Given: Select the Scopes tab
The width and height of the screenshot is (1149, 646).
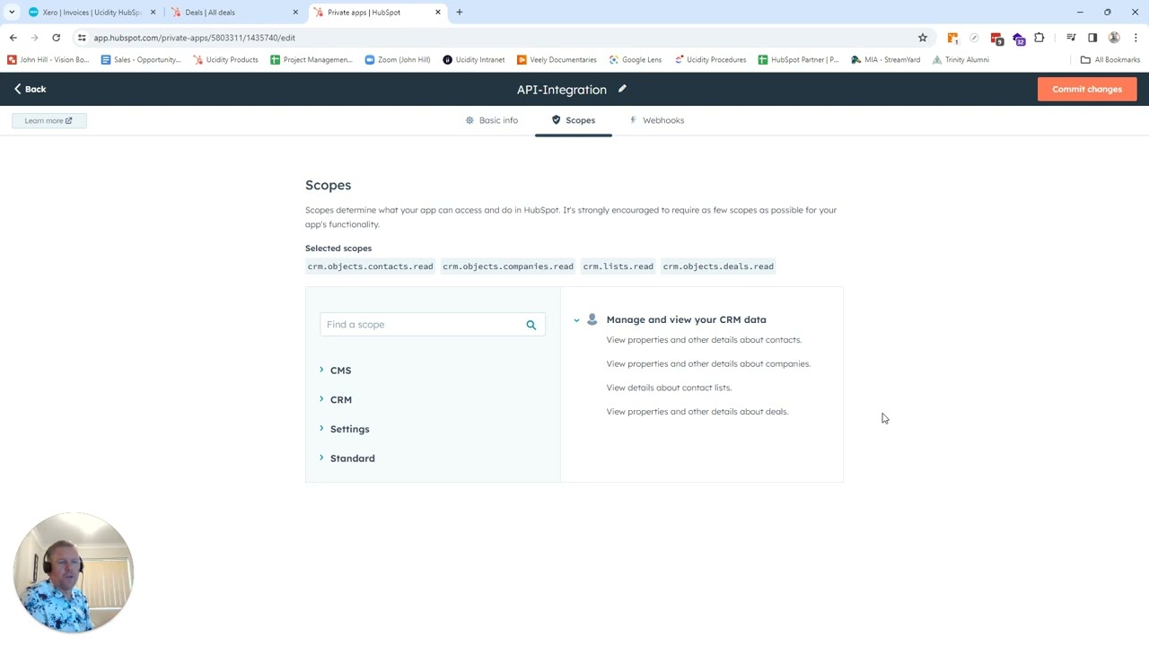Looking at the screenshot, I should pyautogui.click(x=573, y=120).
